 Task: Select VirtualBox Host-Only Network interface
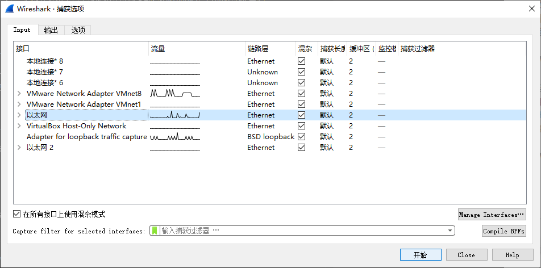tap(76, 126)
